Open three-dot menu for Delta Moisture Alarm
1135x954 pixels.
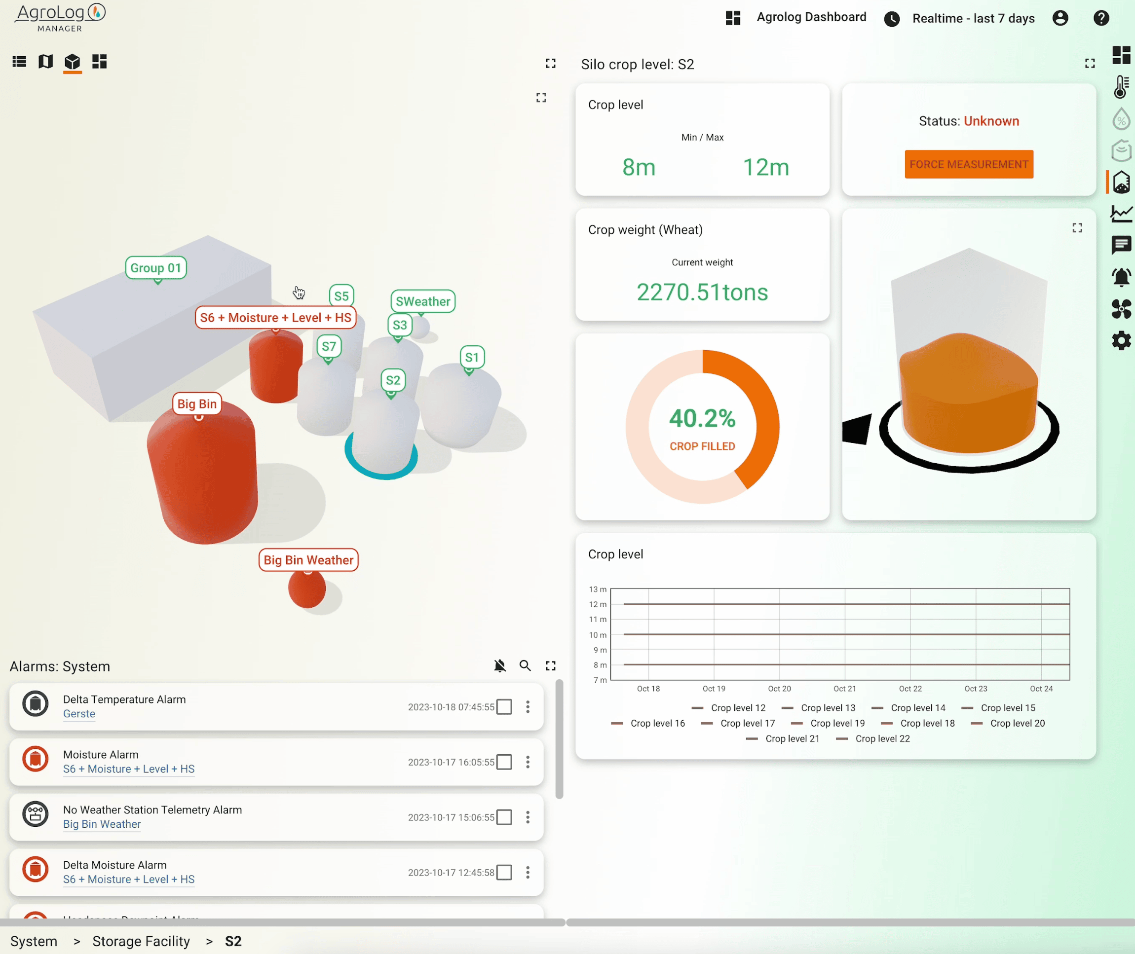(528, 872)
